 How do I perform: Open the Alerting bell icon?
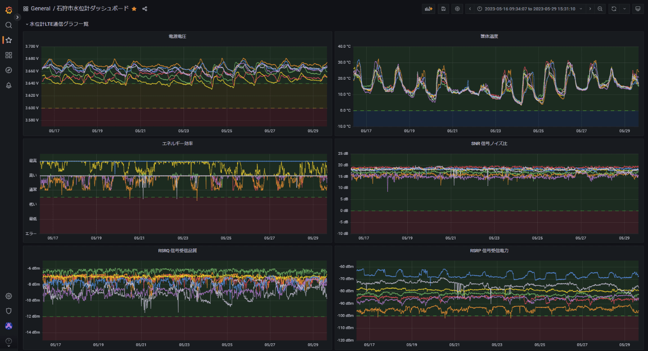pyautogui.click(x=9, y=85)
